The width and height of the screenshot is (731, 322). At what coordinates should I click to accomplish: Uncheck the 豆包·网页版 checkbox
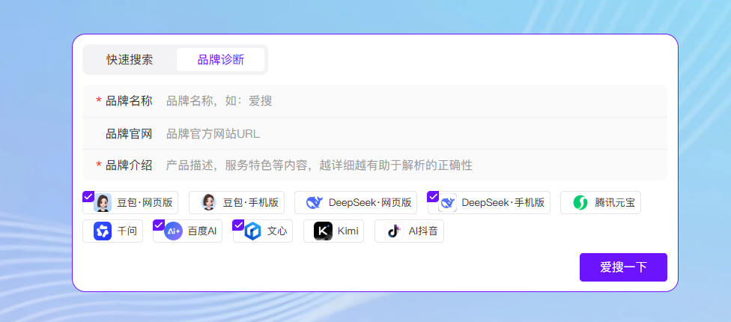tap(88, 197)
